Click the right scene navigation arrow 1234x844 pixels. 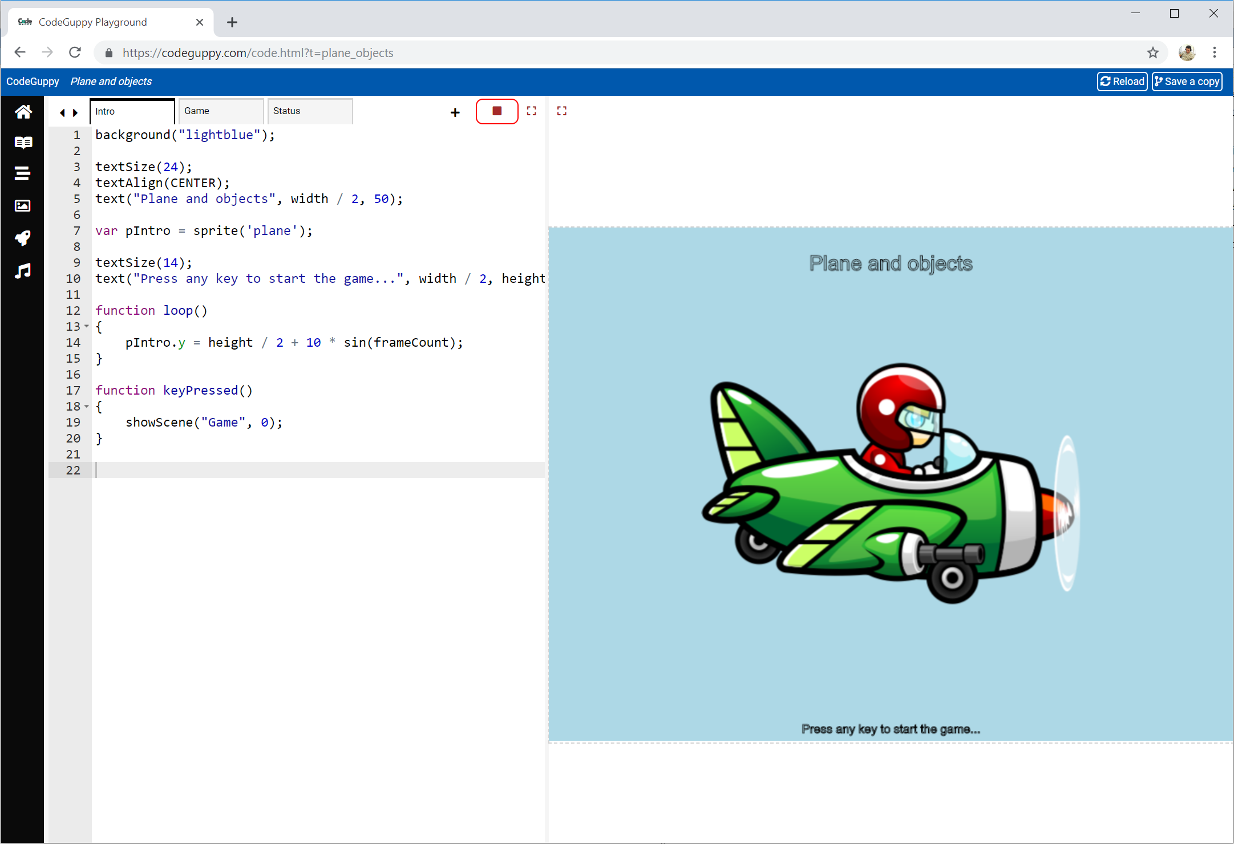[75, 113]
